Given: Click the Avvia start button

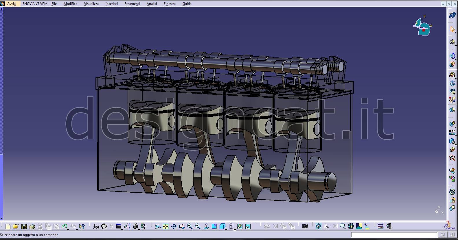Looking at the screenshot, I should [x=11, y=4].
